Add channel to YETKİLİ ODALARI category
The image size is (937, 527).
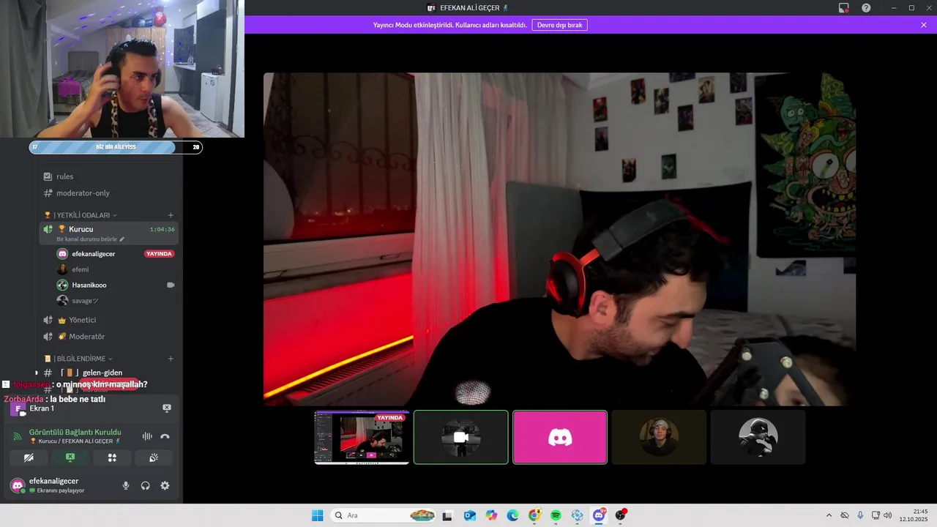click(x=171, y=215)
